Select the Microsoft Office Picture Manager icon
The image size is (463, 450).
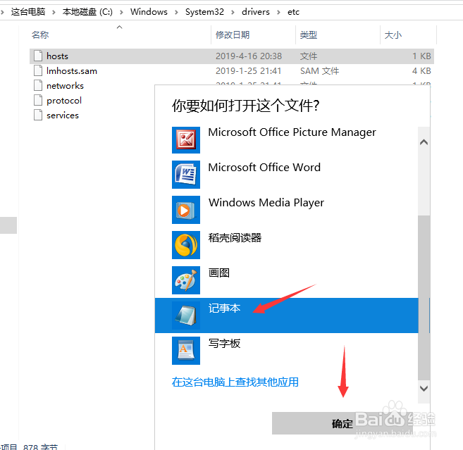186,139
